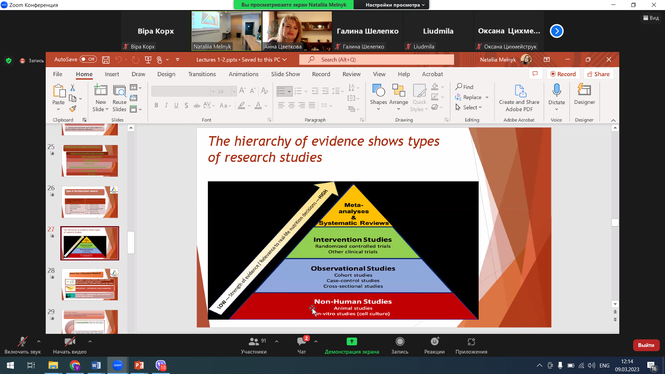Viewport: 665px width, 374px height.
Task: Click in the Search (Alt+Q) box
Action: (376, 60)
